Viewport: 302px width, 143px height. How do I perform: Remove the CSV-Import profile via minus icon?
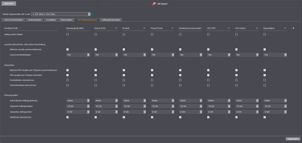(257, 28)
